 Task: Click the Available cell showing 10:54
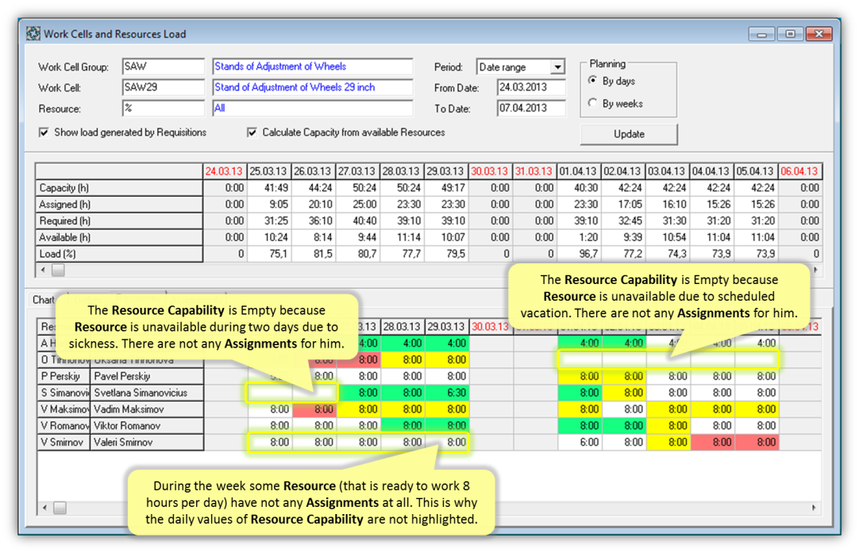pyautogui.click(x=667, y=237)
